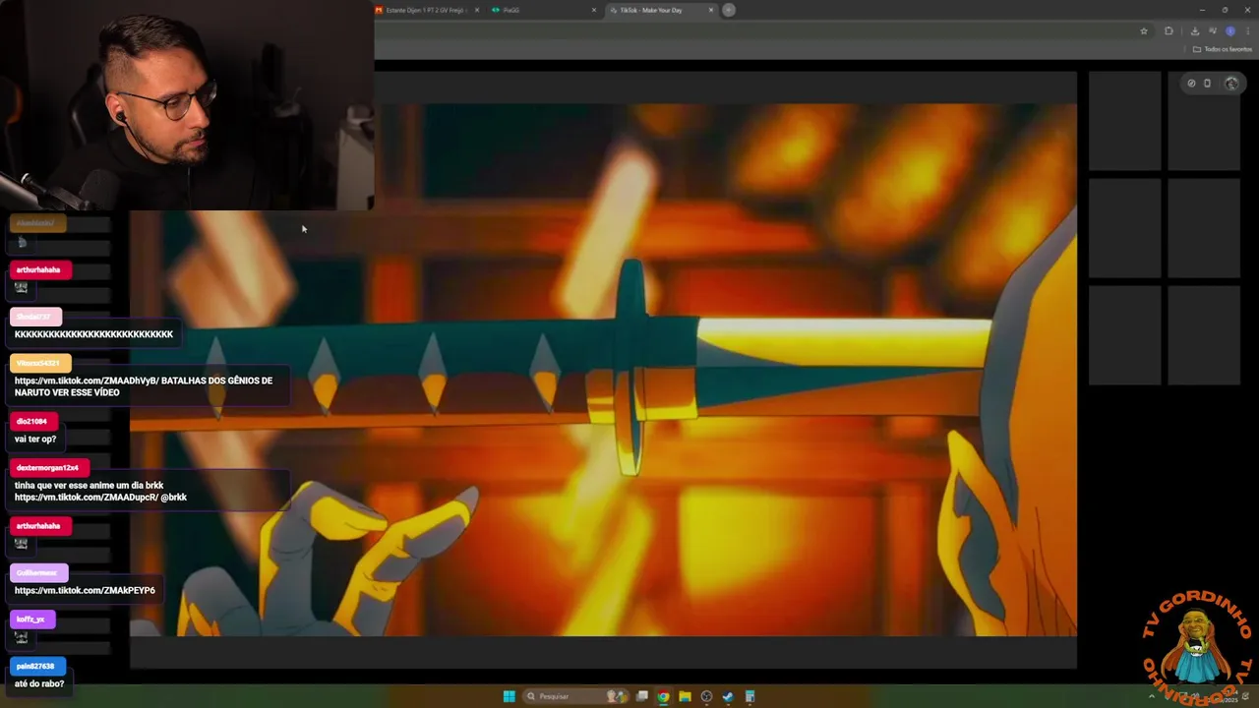
Task: Click the username koffz_yx in chat
Action: click(x=30, y=619)
